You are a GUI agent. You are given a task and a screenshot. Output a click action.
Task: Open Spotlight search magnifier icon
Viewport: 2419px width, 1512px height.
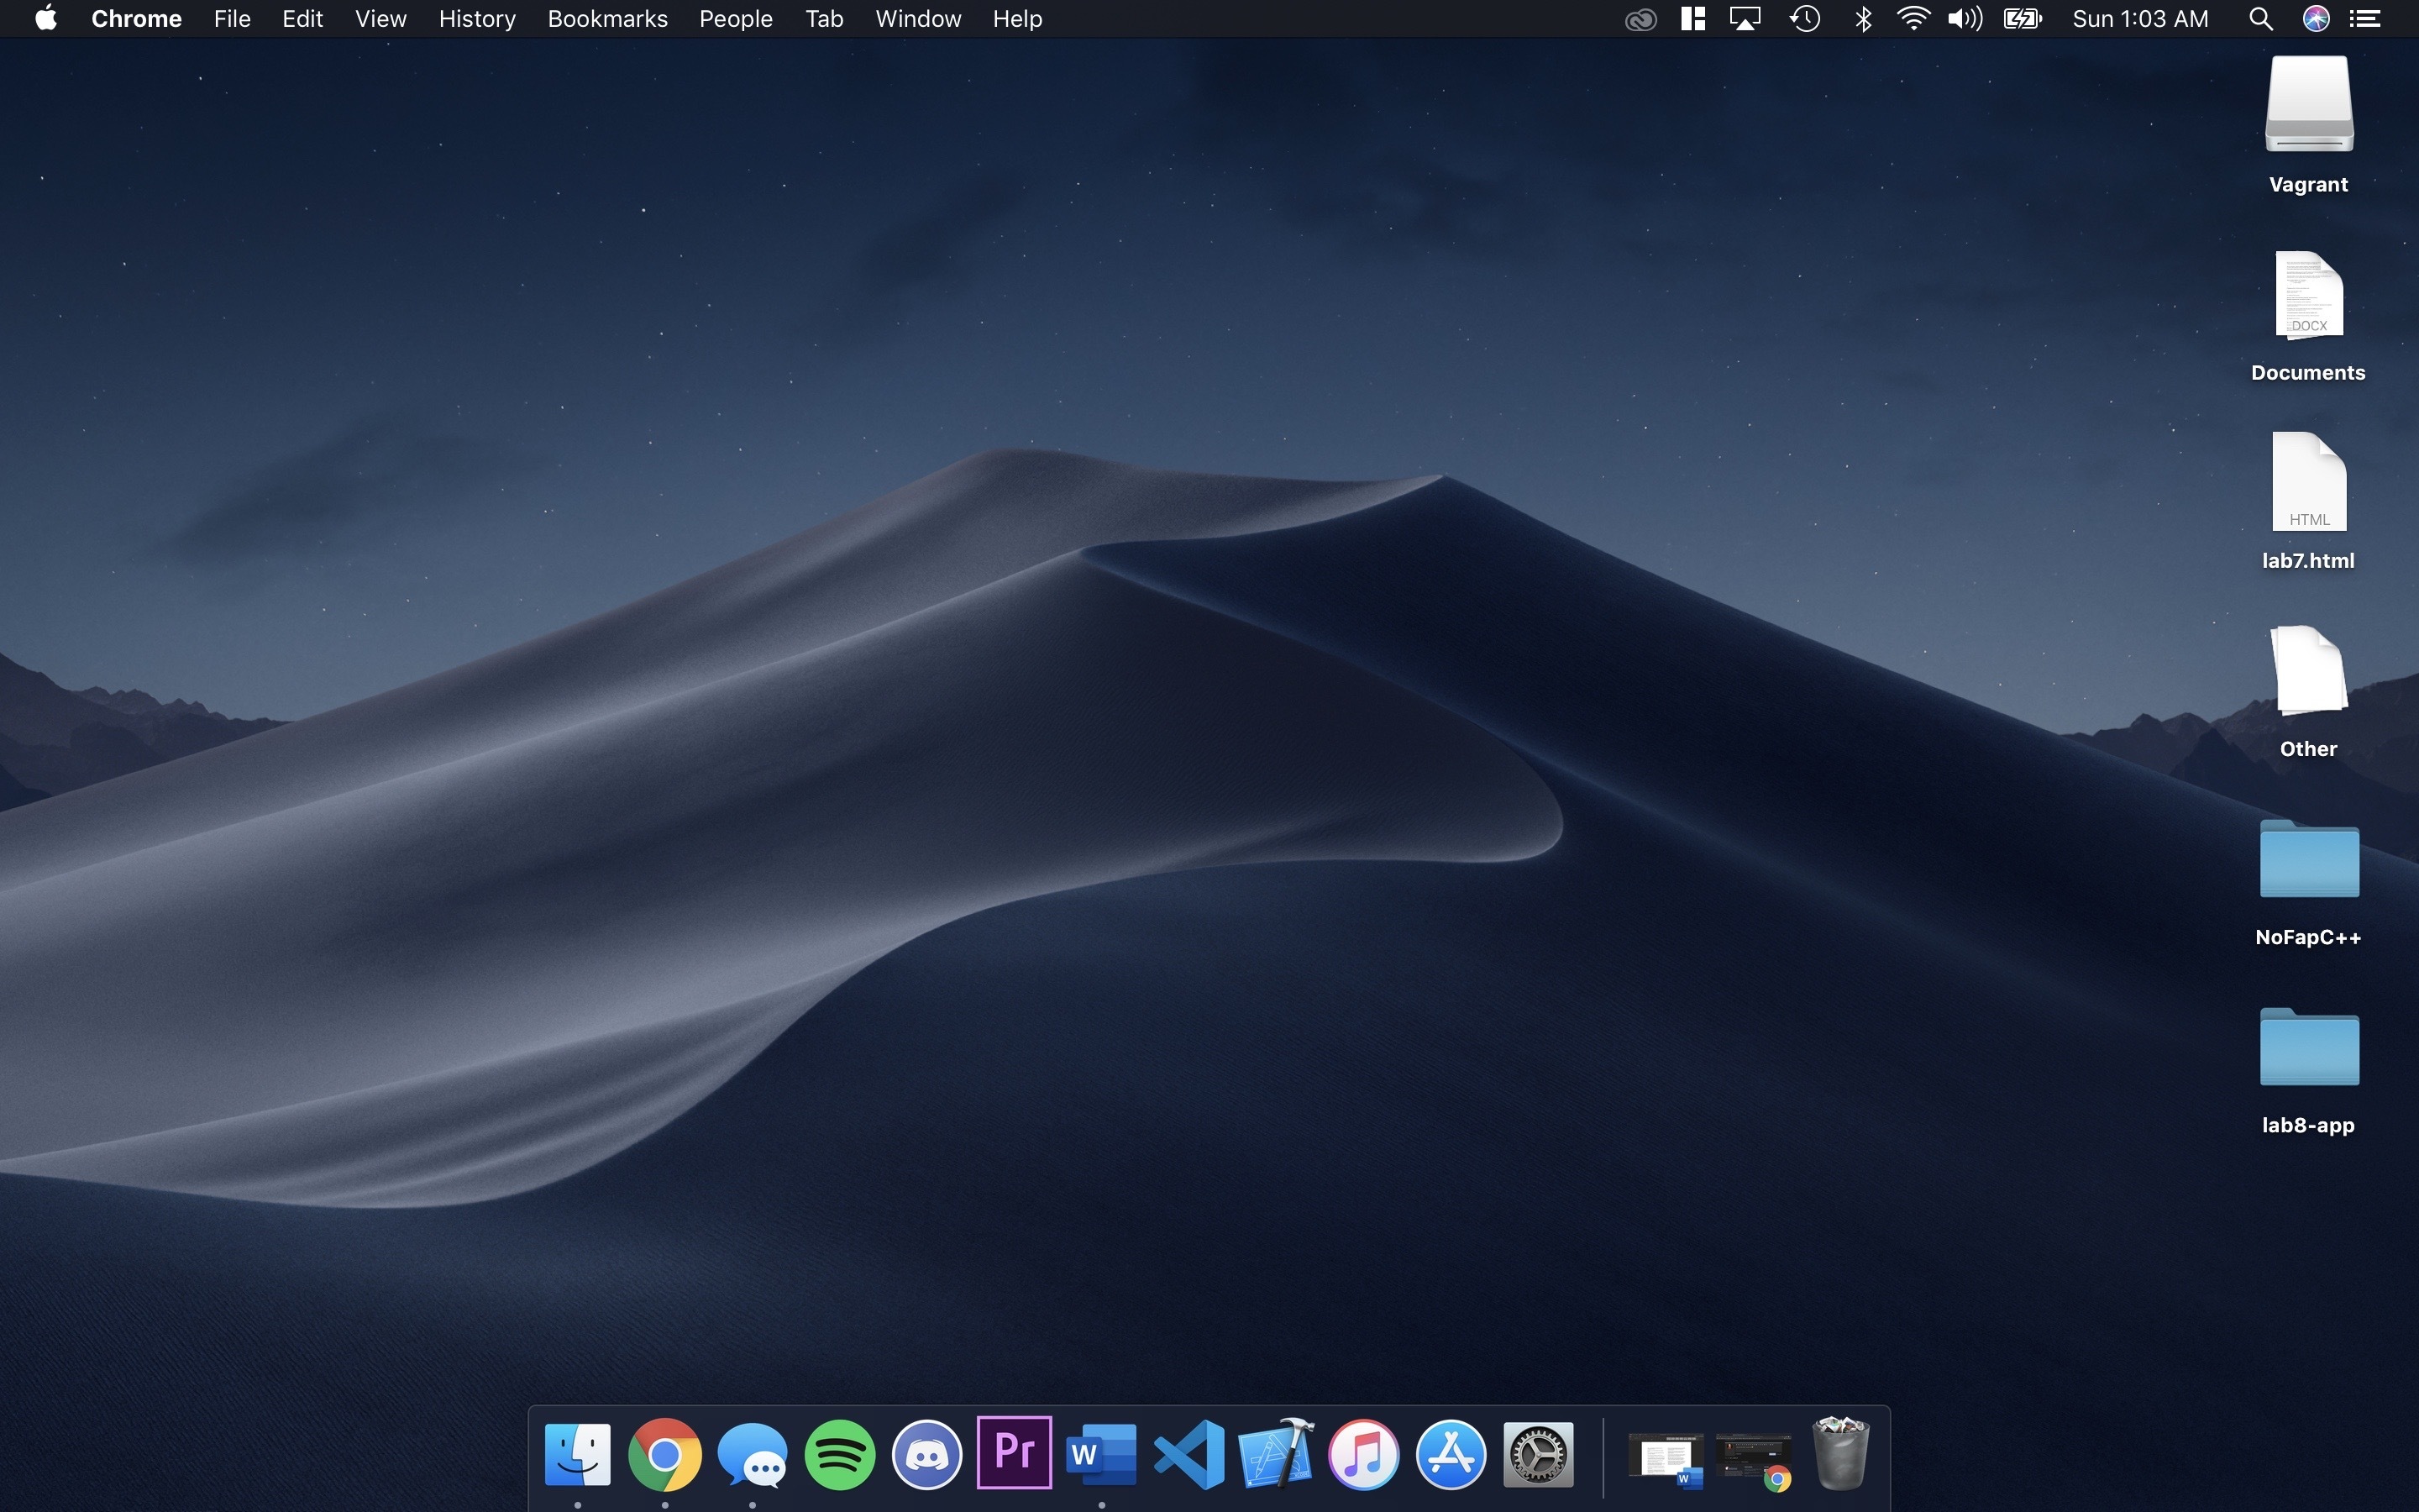(x=2261, y=19)
